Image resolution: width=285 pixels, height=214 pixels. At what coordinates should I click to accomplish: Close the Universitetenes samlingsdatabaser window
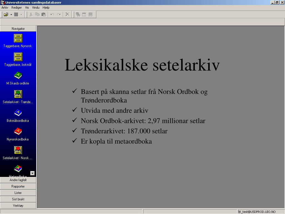pos(282,2)
